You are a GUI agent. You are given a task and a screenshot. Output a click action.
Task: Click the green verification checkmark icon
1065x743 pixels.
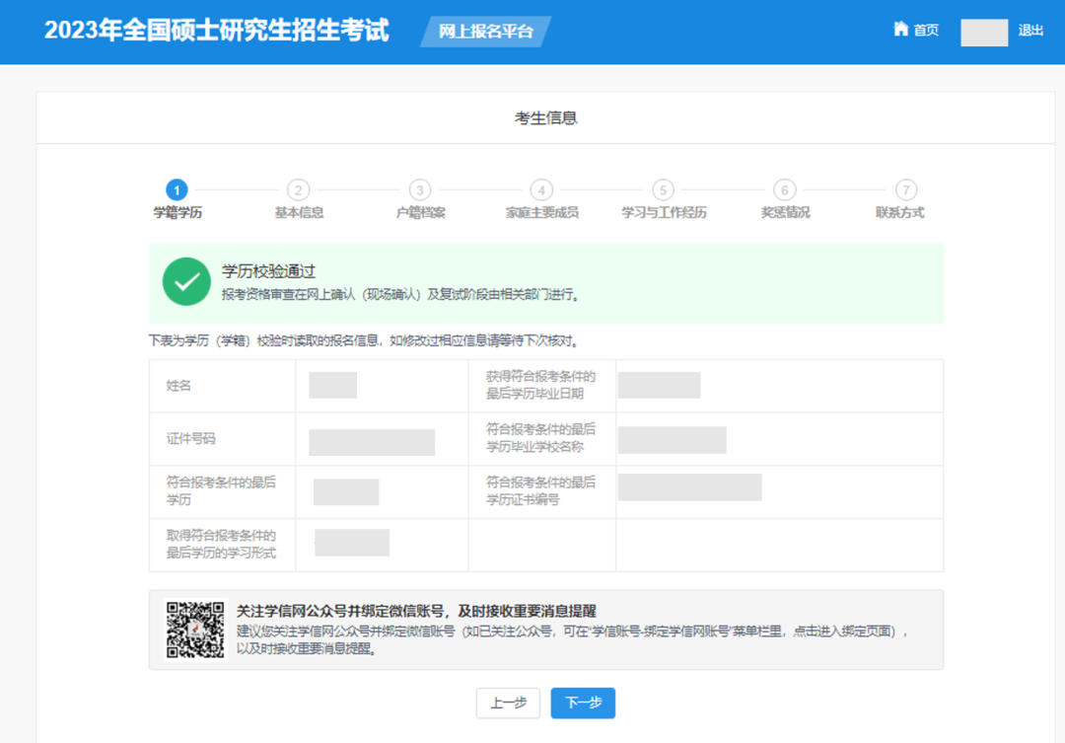pos(186,282)
